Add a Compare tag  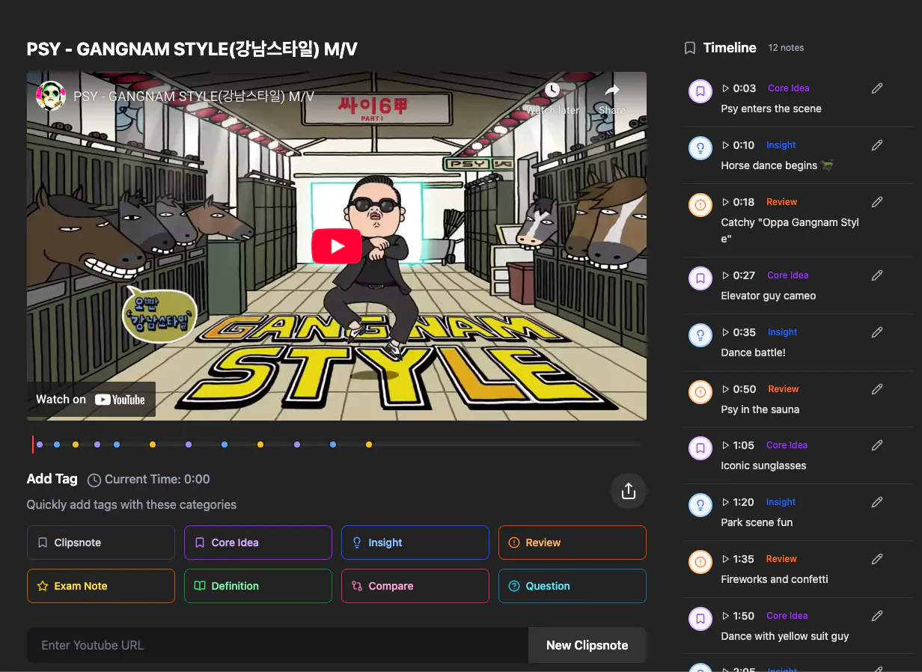pyautogui.click(x=415, y=586)
